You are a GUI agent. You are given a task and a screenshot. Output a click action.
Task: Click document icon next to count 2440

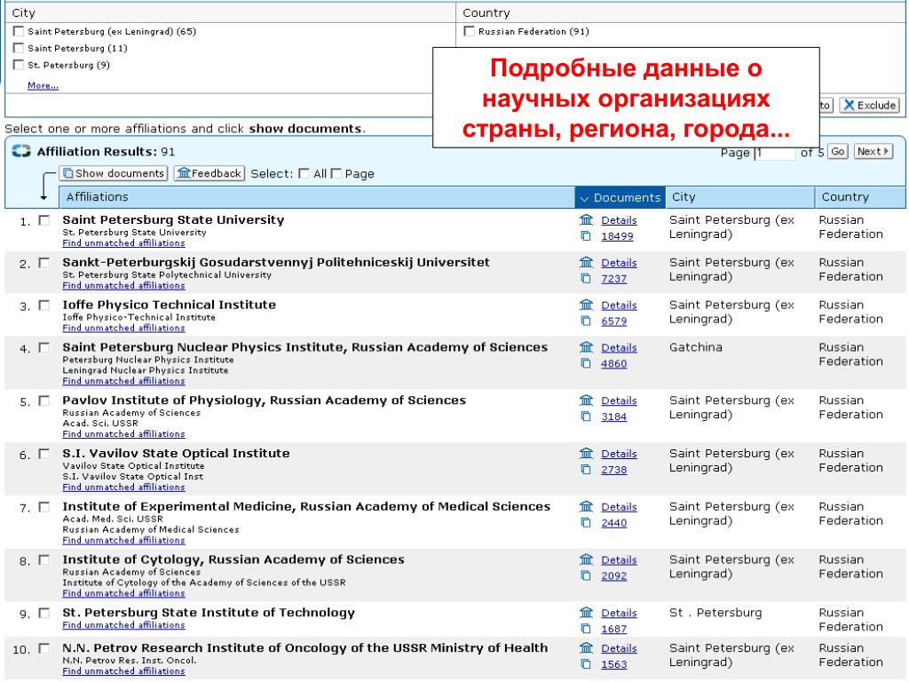pyautogui.click(x=586, y=522)
